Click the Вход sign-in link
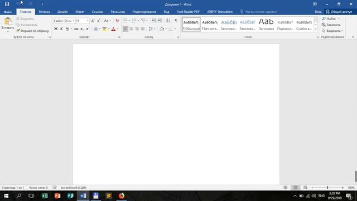This screenshot has width=357, height=201. [x=318, y=12]
